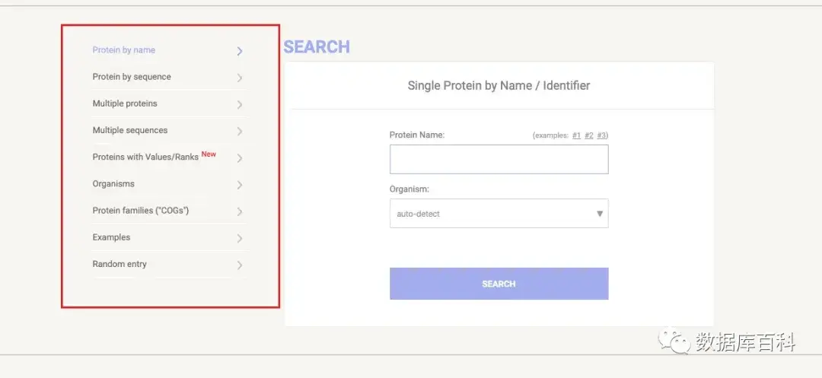Click the arrow beside Random entry
The image size is (822, 378).
tap(240, 265)
